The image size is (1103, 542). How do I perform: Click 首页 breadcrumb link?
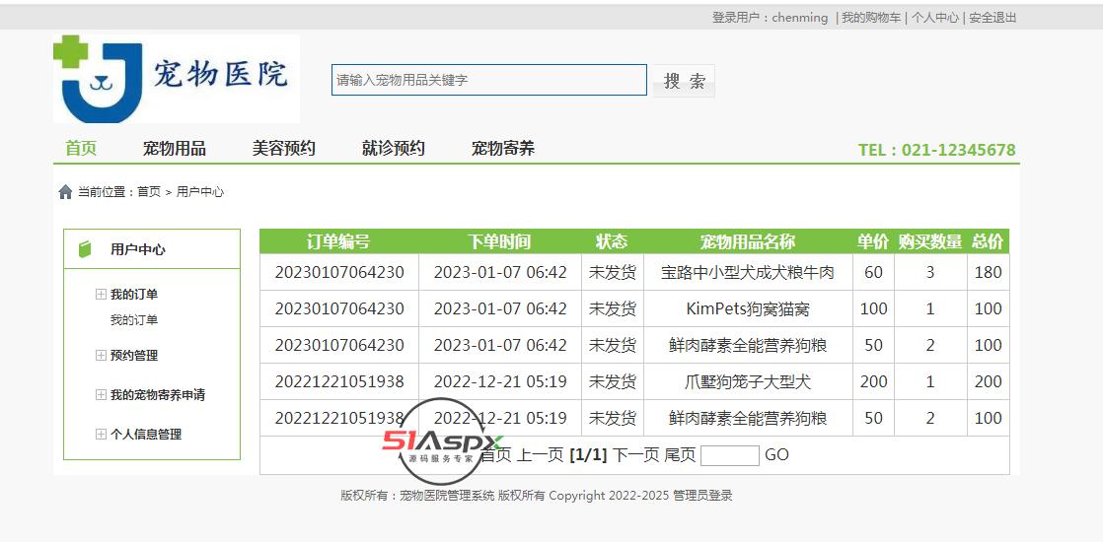coord(148,192)
